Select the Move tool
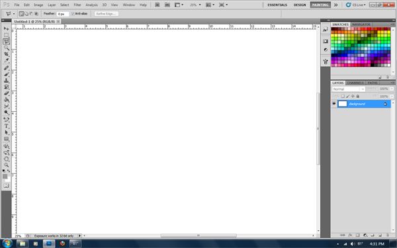The image size is (397, 248). coord(7,28)
